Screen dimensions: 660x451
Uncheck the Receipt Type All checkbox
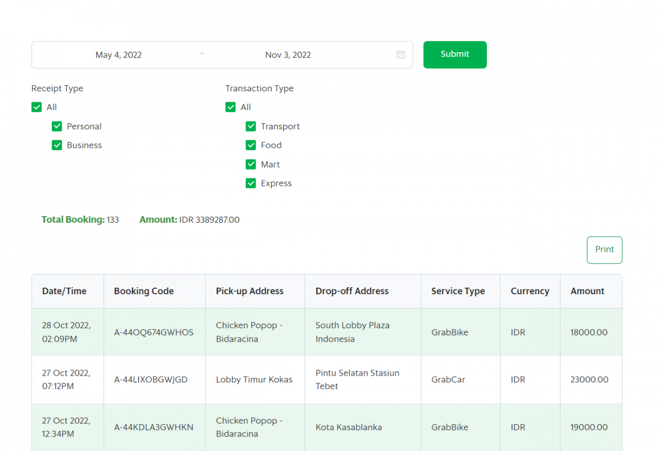point(37,107)
